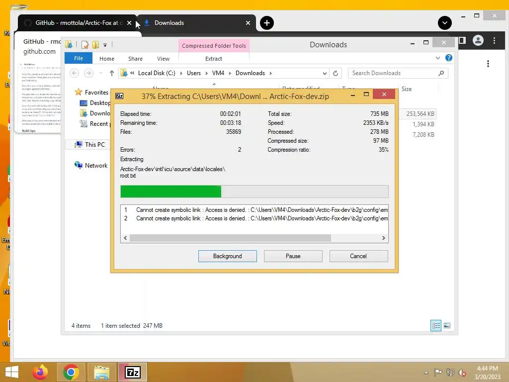The width and height of the screenshot is (509, 382).
Task: Select error message row 2
Action: coord(254,218)
